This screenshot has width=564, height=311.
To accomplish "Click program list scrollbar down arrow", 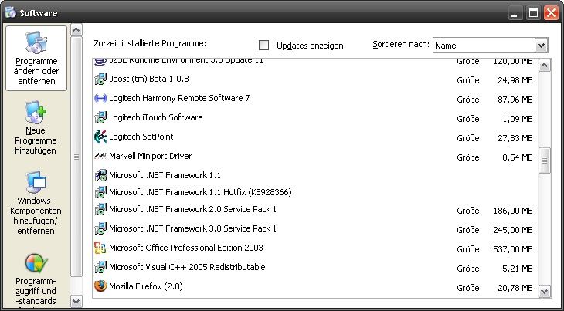I will (x=545, y=291).
